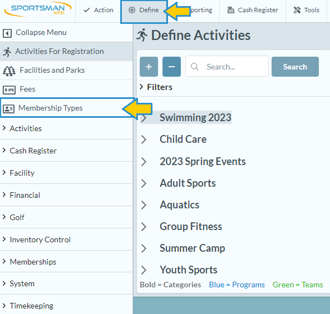Click the plus expand-all button
This screenshot has height=314, width=330.
pos(149,67)
